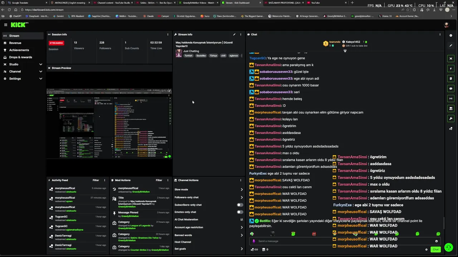Click the Turkish stream tag
The height and width of the screenshot is (257, 458).
tap(188, 56)
